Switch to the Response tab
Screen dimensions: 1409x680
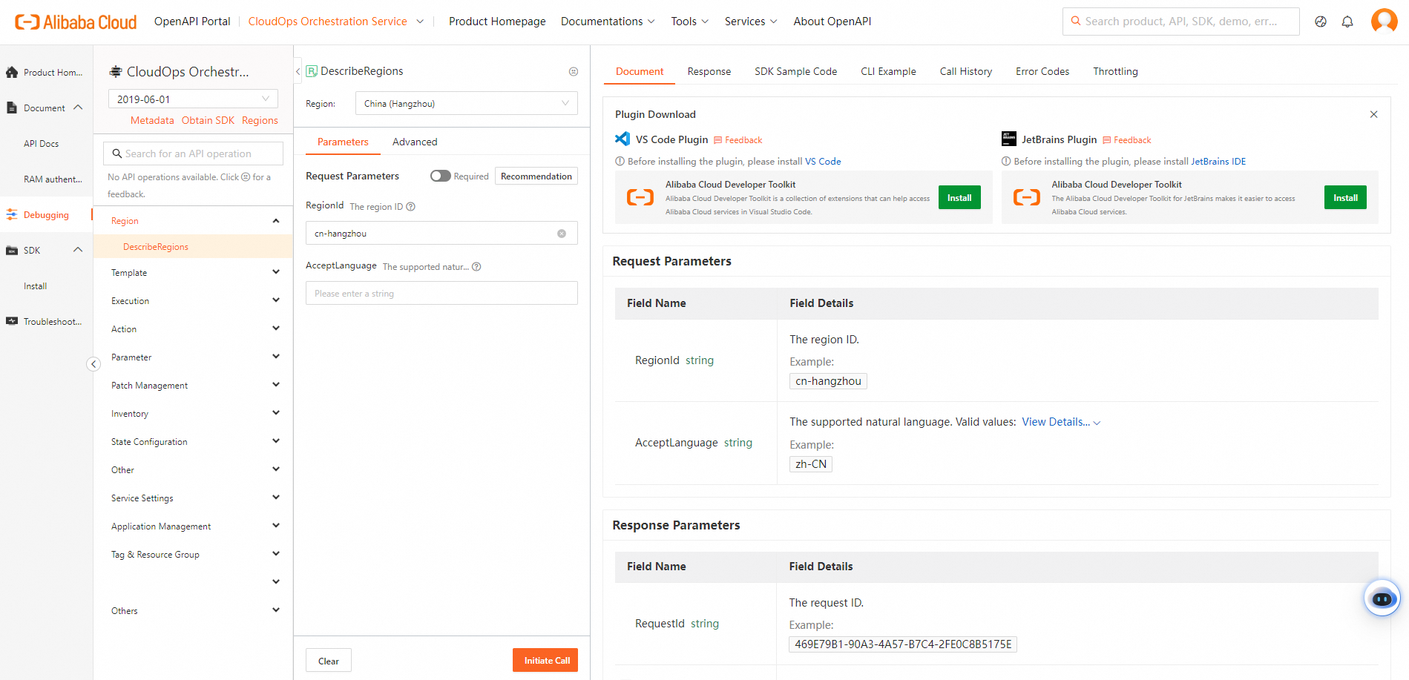click(x=709, y=71)
